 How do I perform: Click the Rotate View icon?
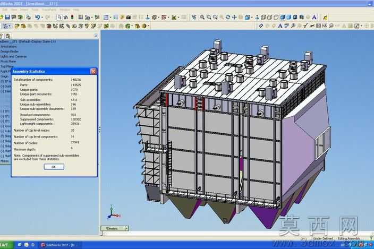(x=228, y=17)
